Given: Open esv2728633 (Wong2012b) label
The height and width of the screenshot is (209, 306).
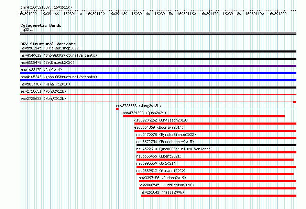Looking at the screenshot, I should coord(139,106).
